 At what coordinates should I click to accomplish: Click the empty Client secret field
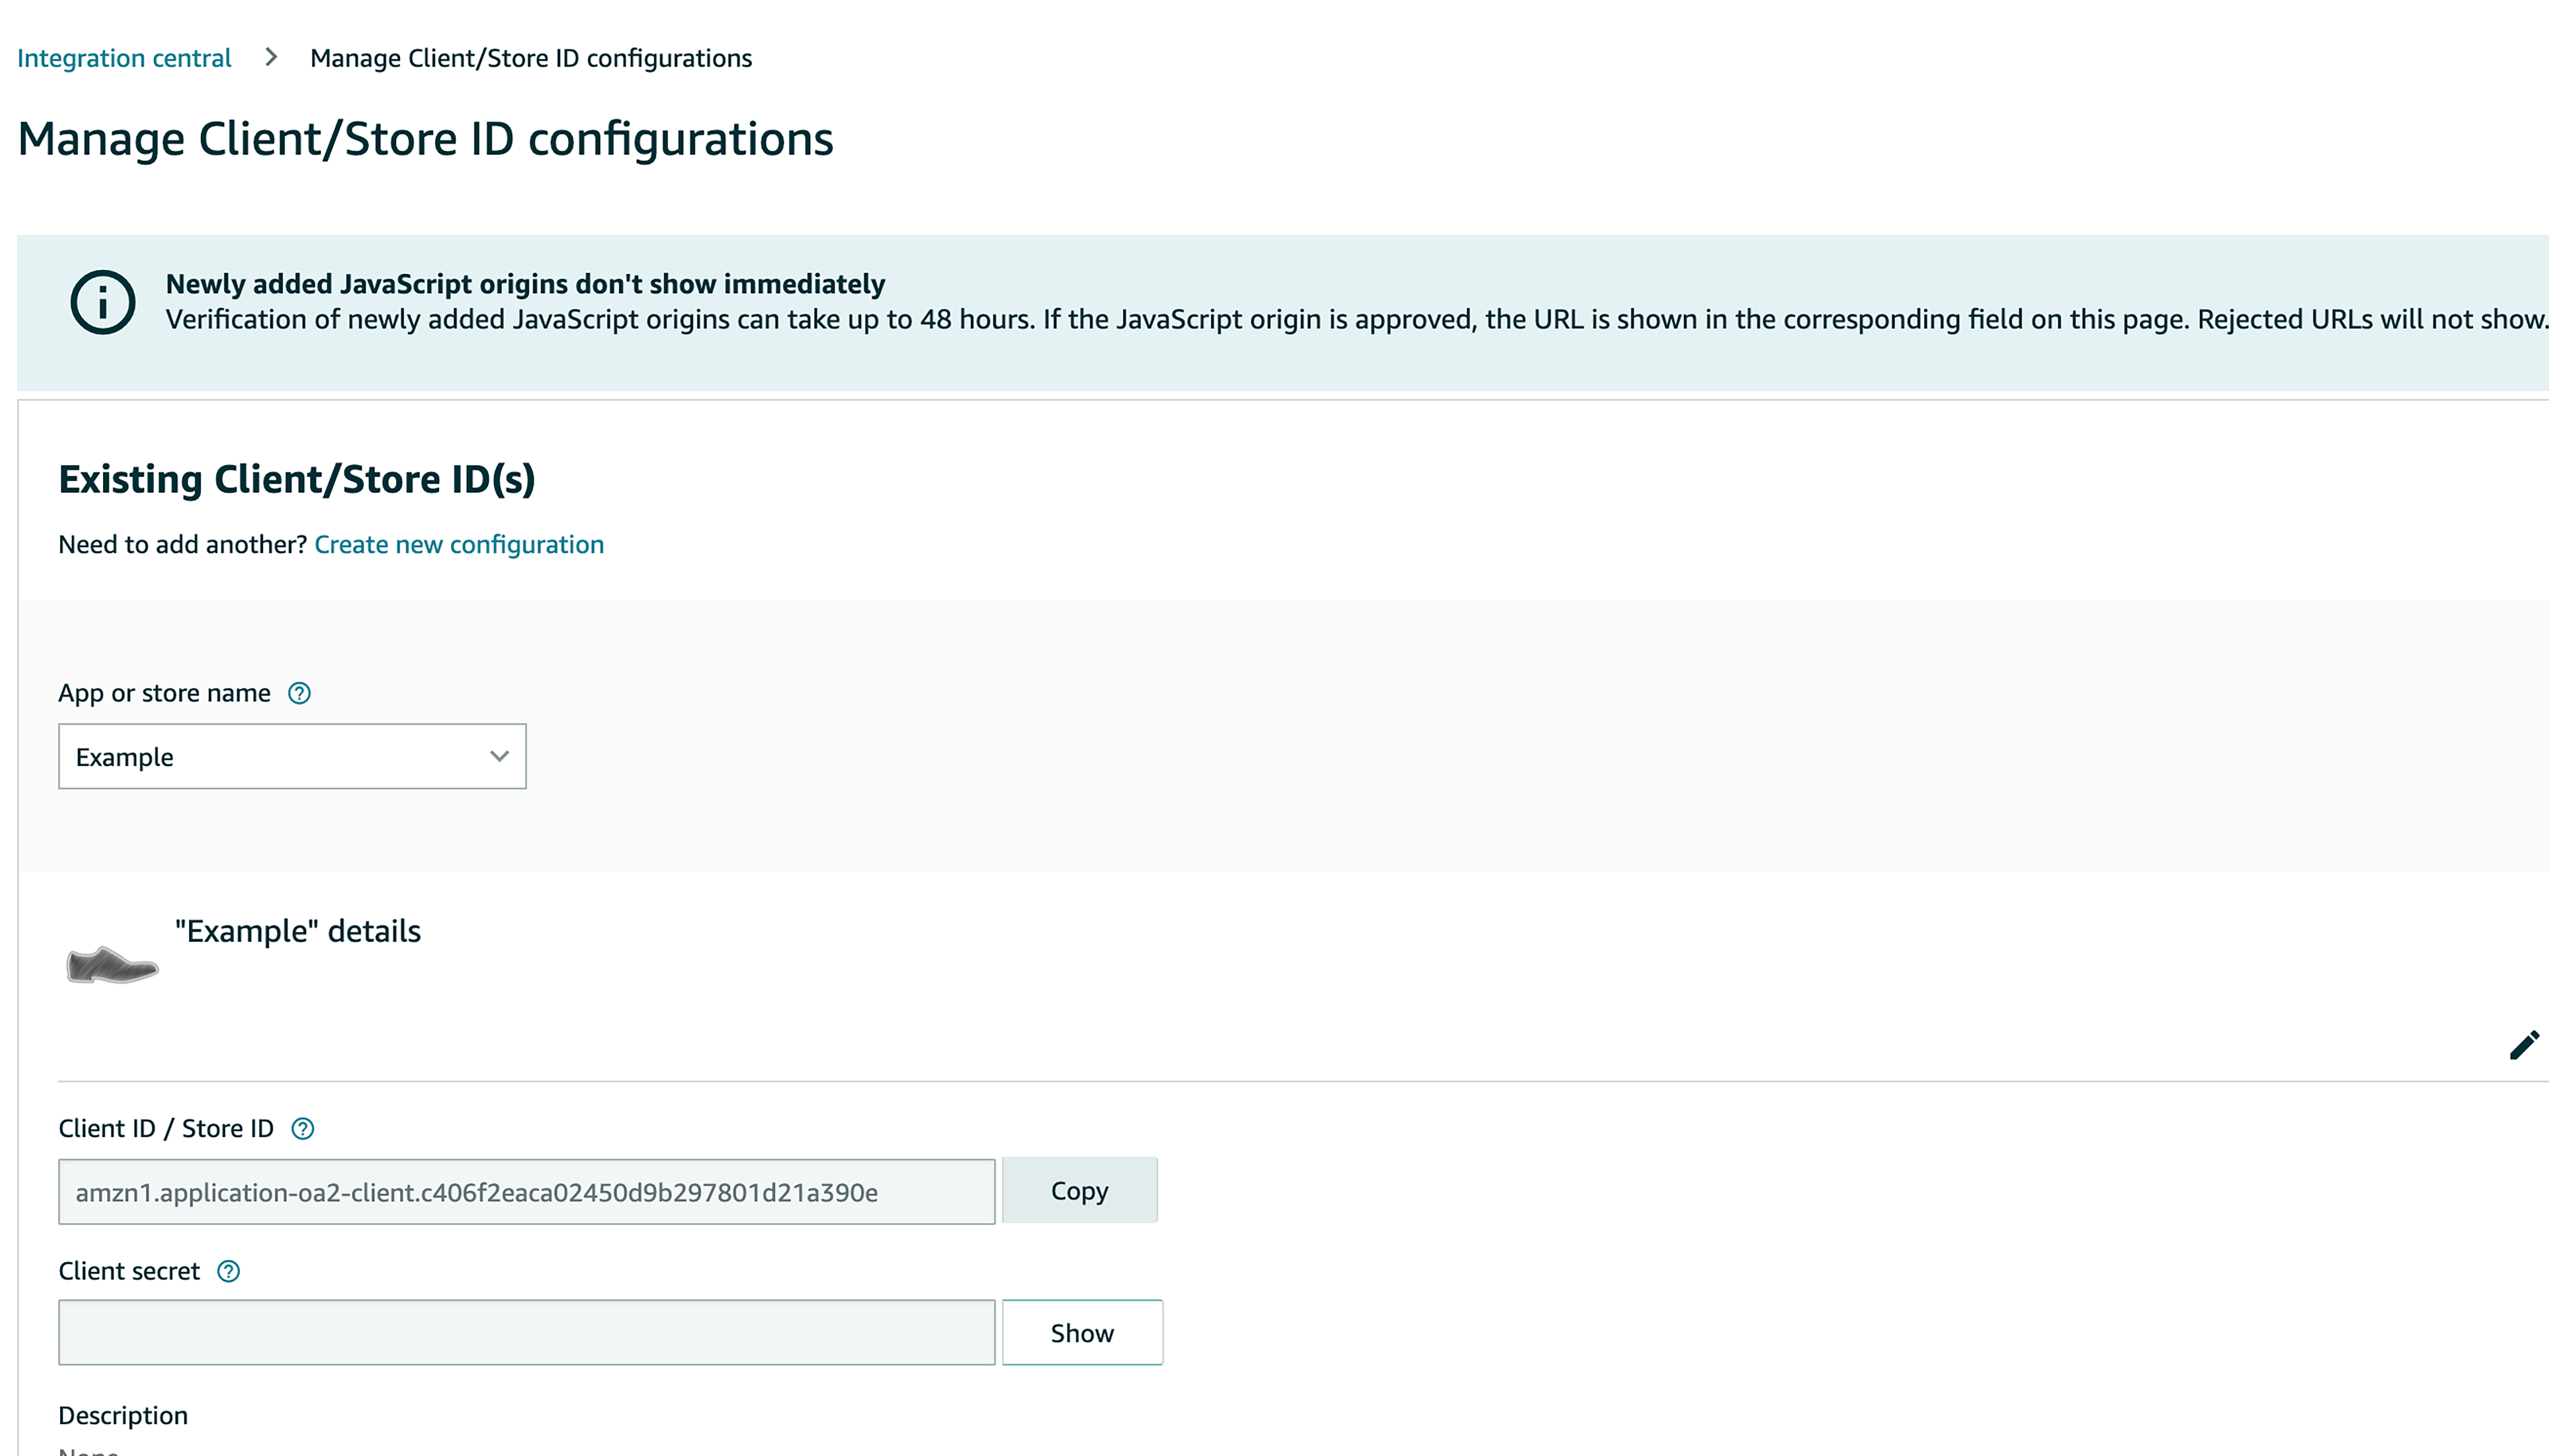pyautogui.click(x=526, y=1333)
